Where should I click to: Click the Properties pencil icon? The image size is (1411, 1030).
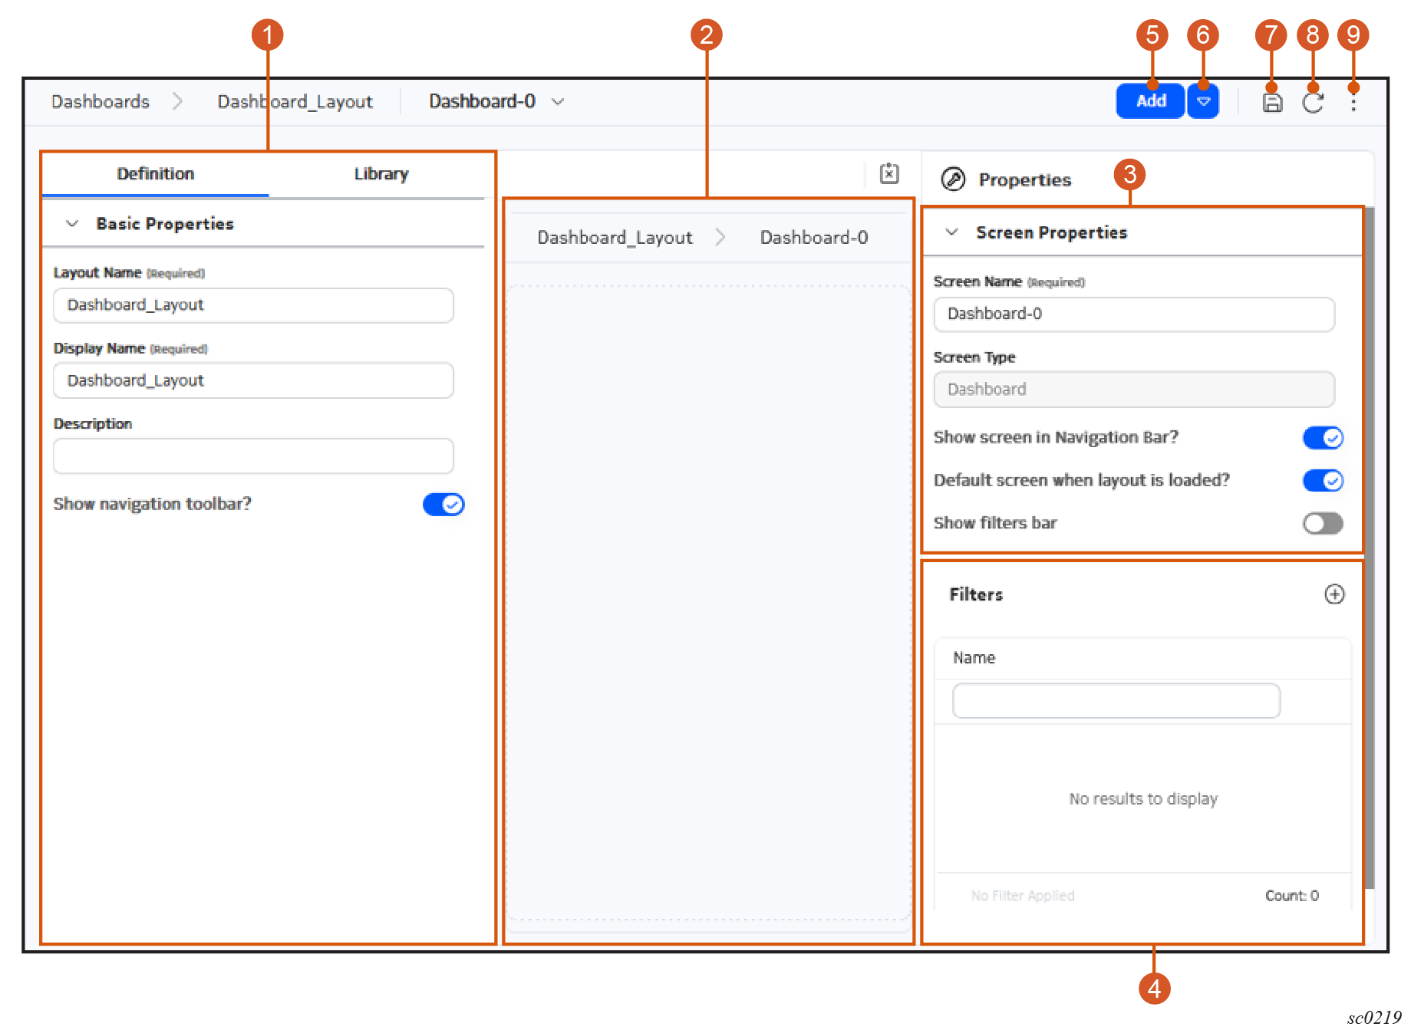point(953,179)
